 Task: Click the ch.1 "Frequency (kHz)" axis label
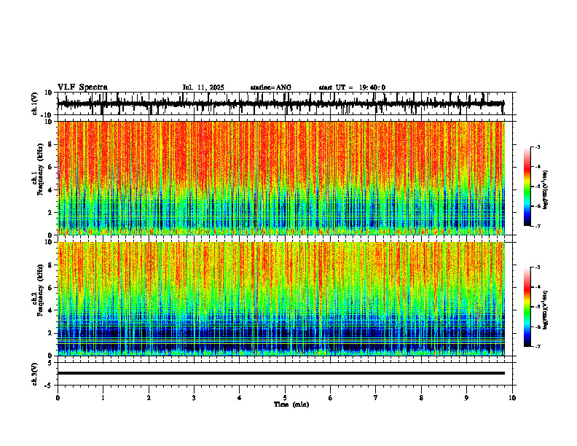pos(40,169)
